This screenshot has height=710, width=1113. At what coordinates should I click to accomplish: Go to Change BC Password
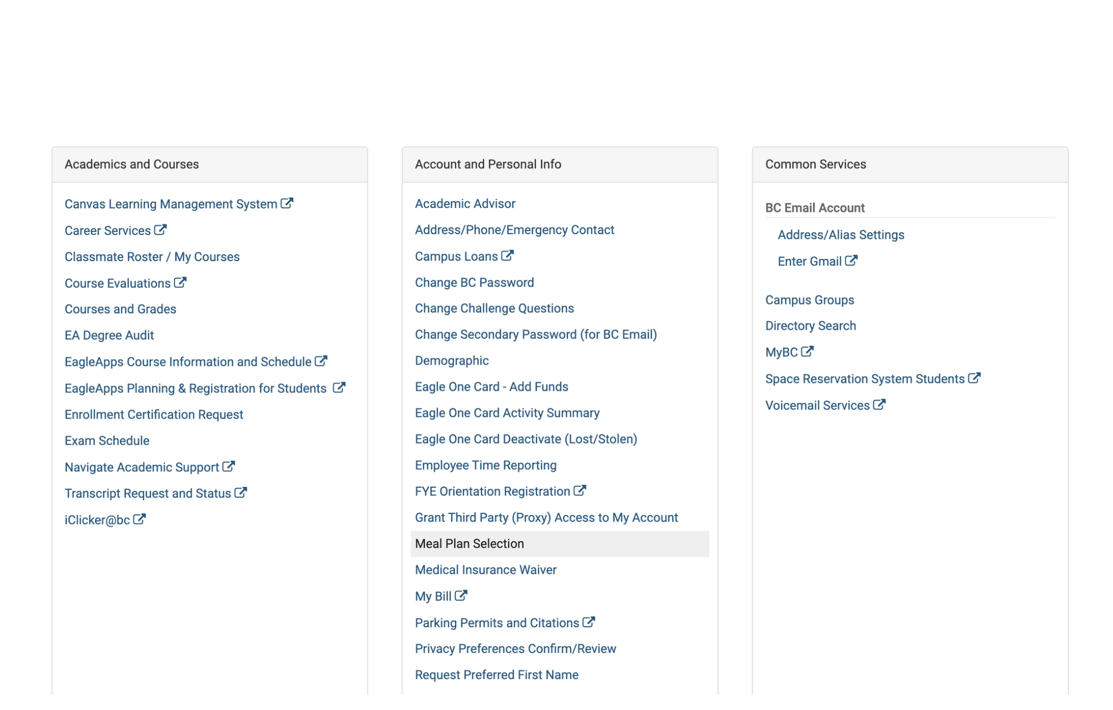click(x=474, y=282)
